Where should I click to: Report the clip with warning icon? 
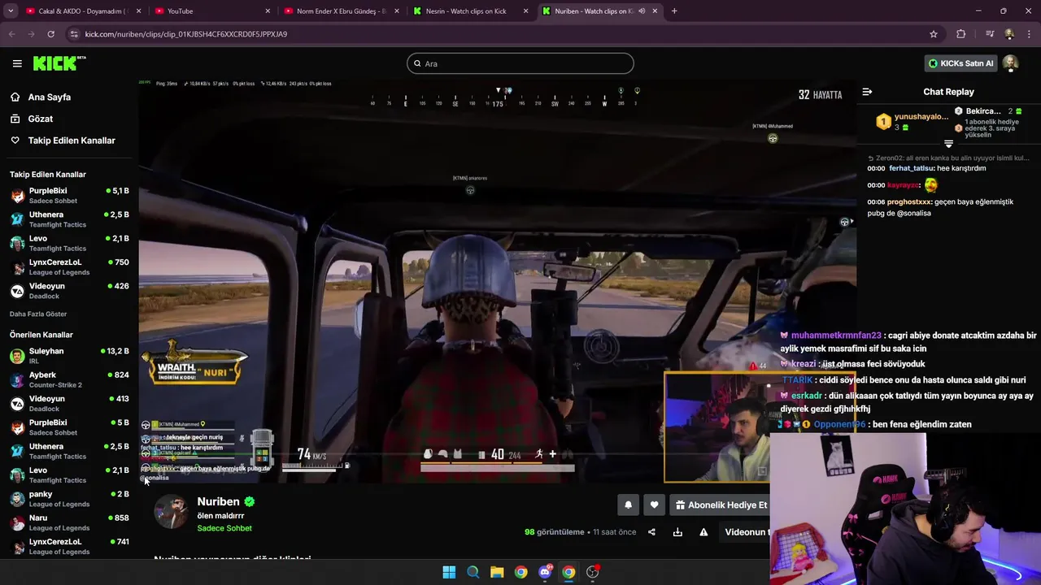[x=703, y=532]
